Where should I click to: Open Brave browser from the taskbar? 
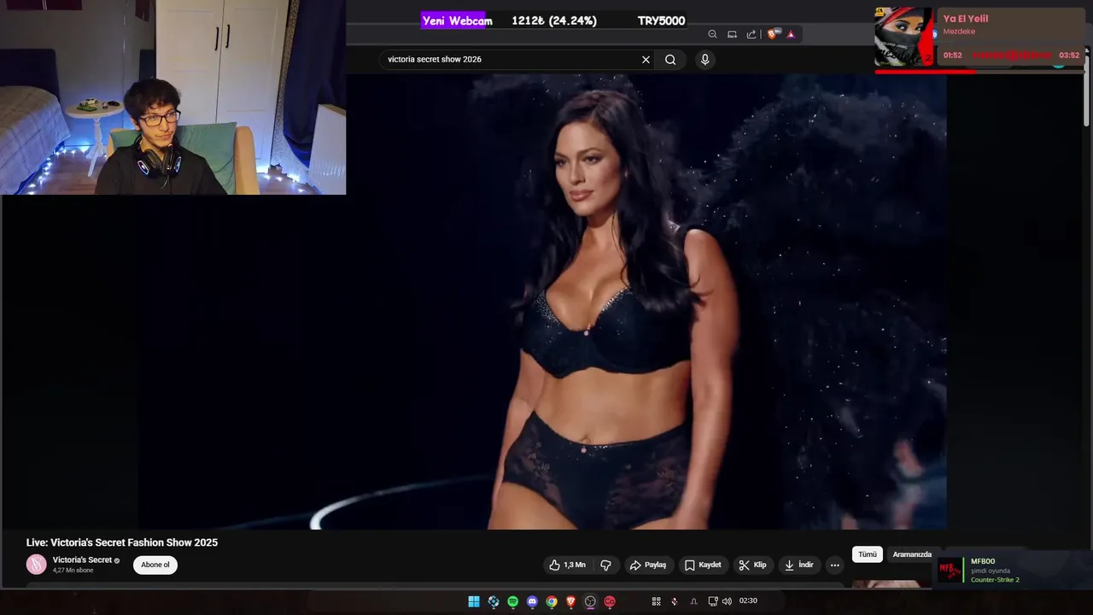click(571, 601)
